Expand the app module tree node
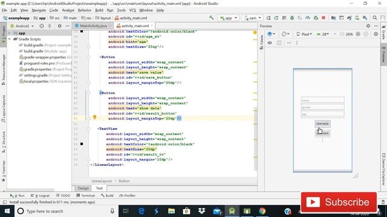 (10, 33)
